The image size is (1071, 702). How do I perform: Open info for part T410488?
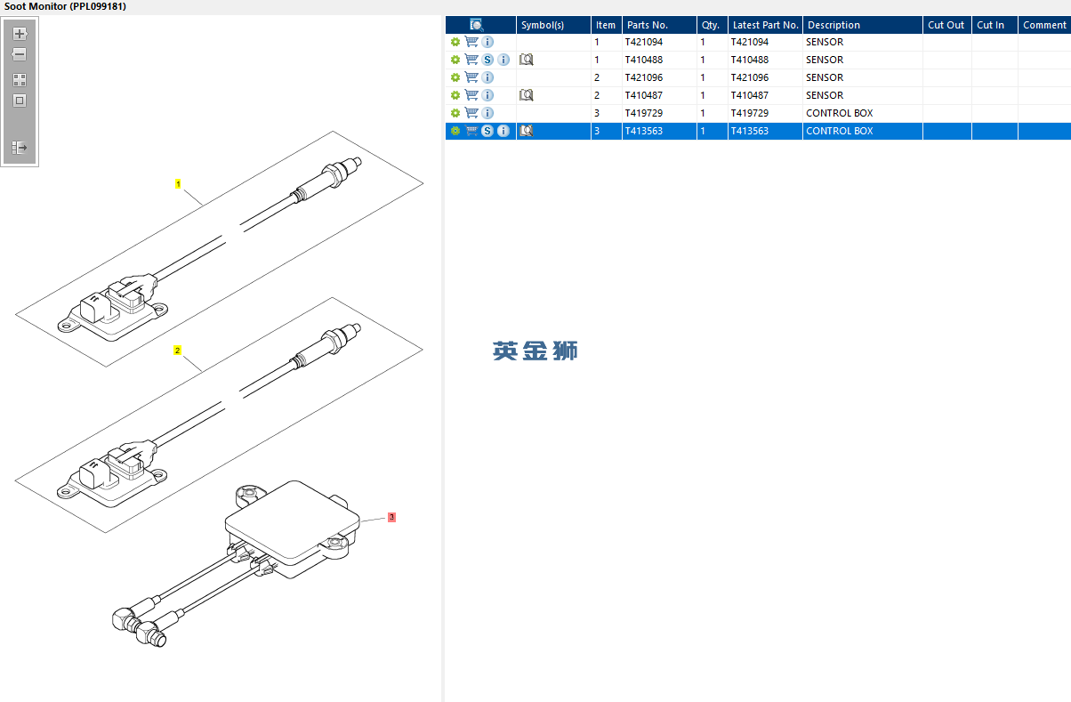[503, 60]
